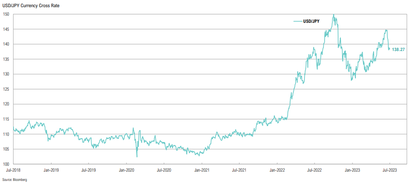Click the 125 y-axis label
This screenshot has width=409, height=183.
click(5, 89)
